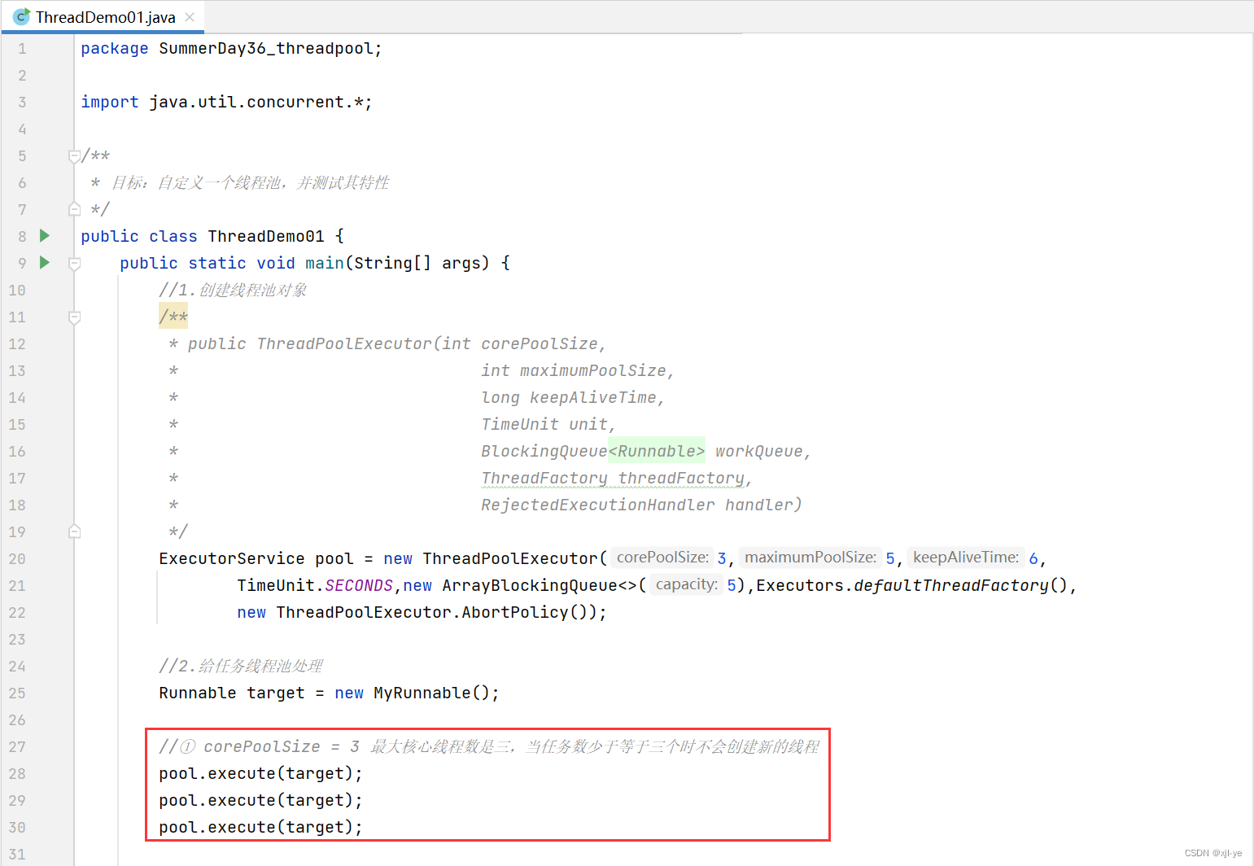This screenshot has height=866, width=1254.
Task: Collapse the main method fold at line 9
Action: 74,263
